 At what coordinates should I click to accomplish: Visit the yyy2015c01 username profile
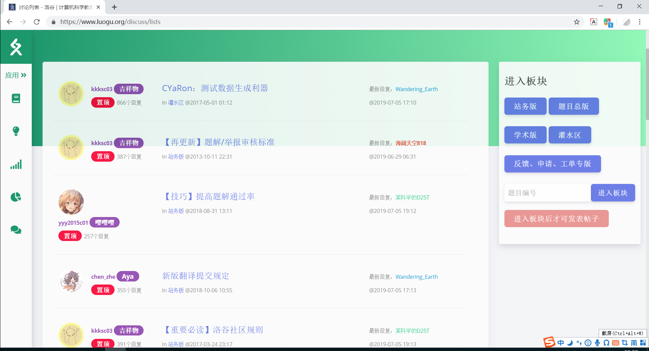73,223
